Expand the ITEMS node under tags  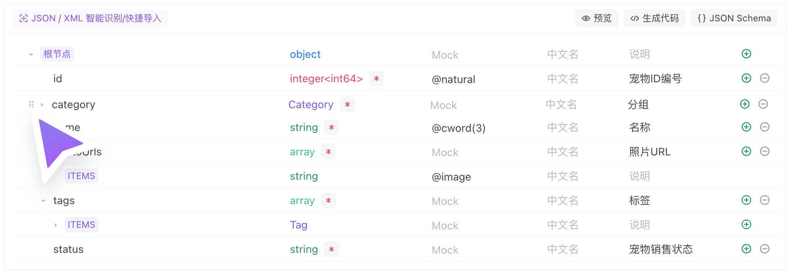coord(56,225)
